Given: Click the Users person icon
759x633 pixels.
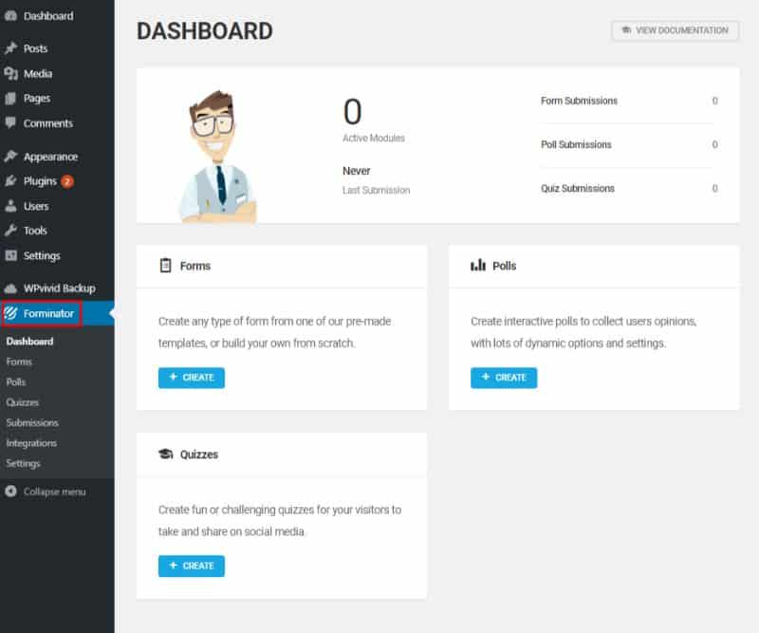Looking at the screenshot, I should click(x=10, y=206).
